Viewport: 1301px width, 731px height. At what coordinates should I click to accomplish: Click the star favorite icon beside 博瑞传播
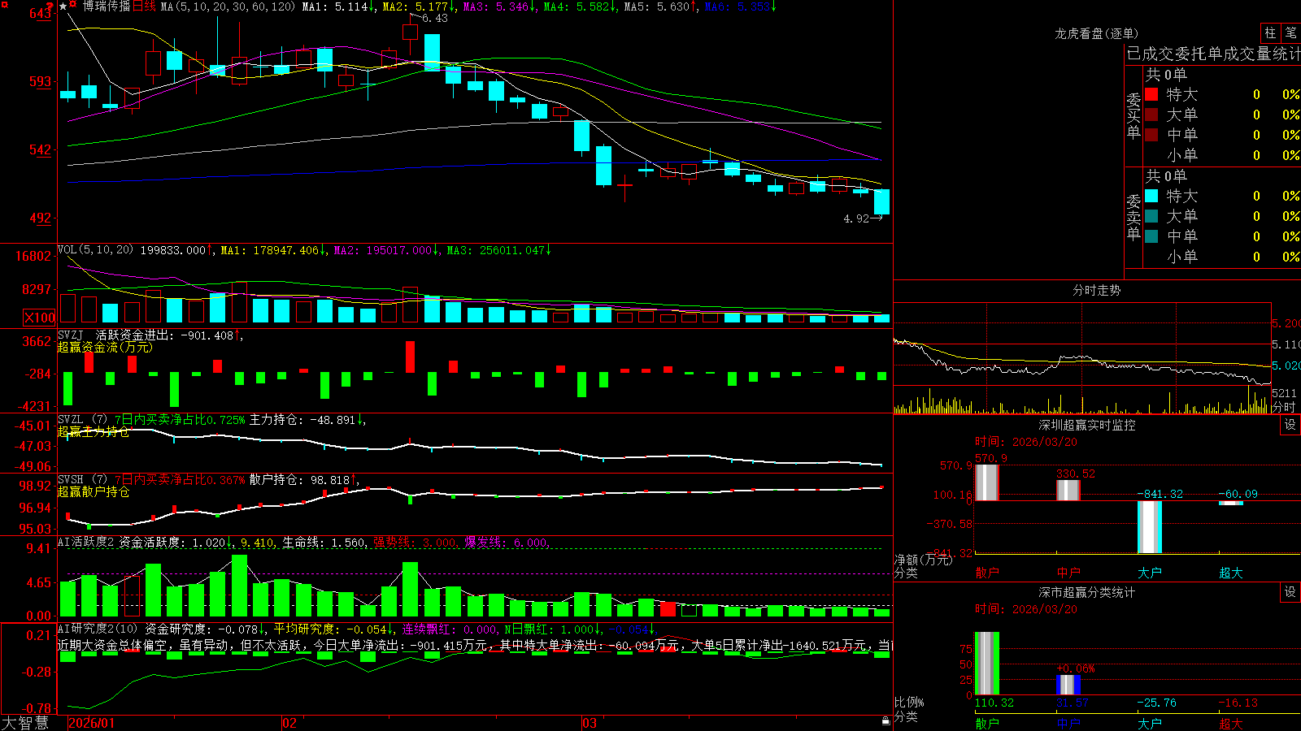(63, 6)
